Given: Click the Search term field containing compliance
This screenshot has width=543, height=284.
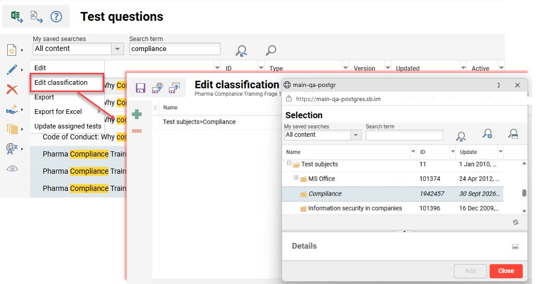Looking at the screenshot, I should 175,49.
